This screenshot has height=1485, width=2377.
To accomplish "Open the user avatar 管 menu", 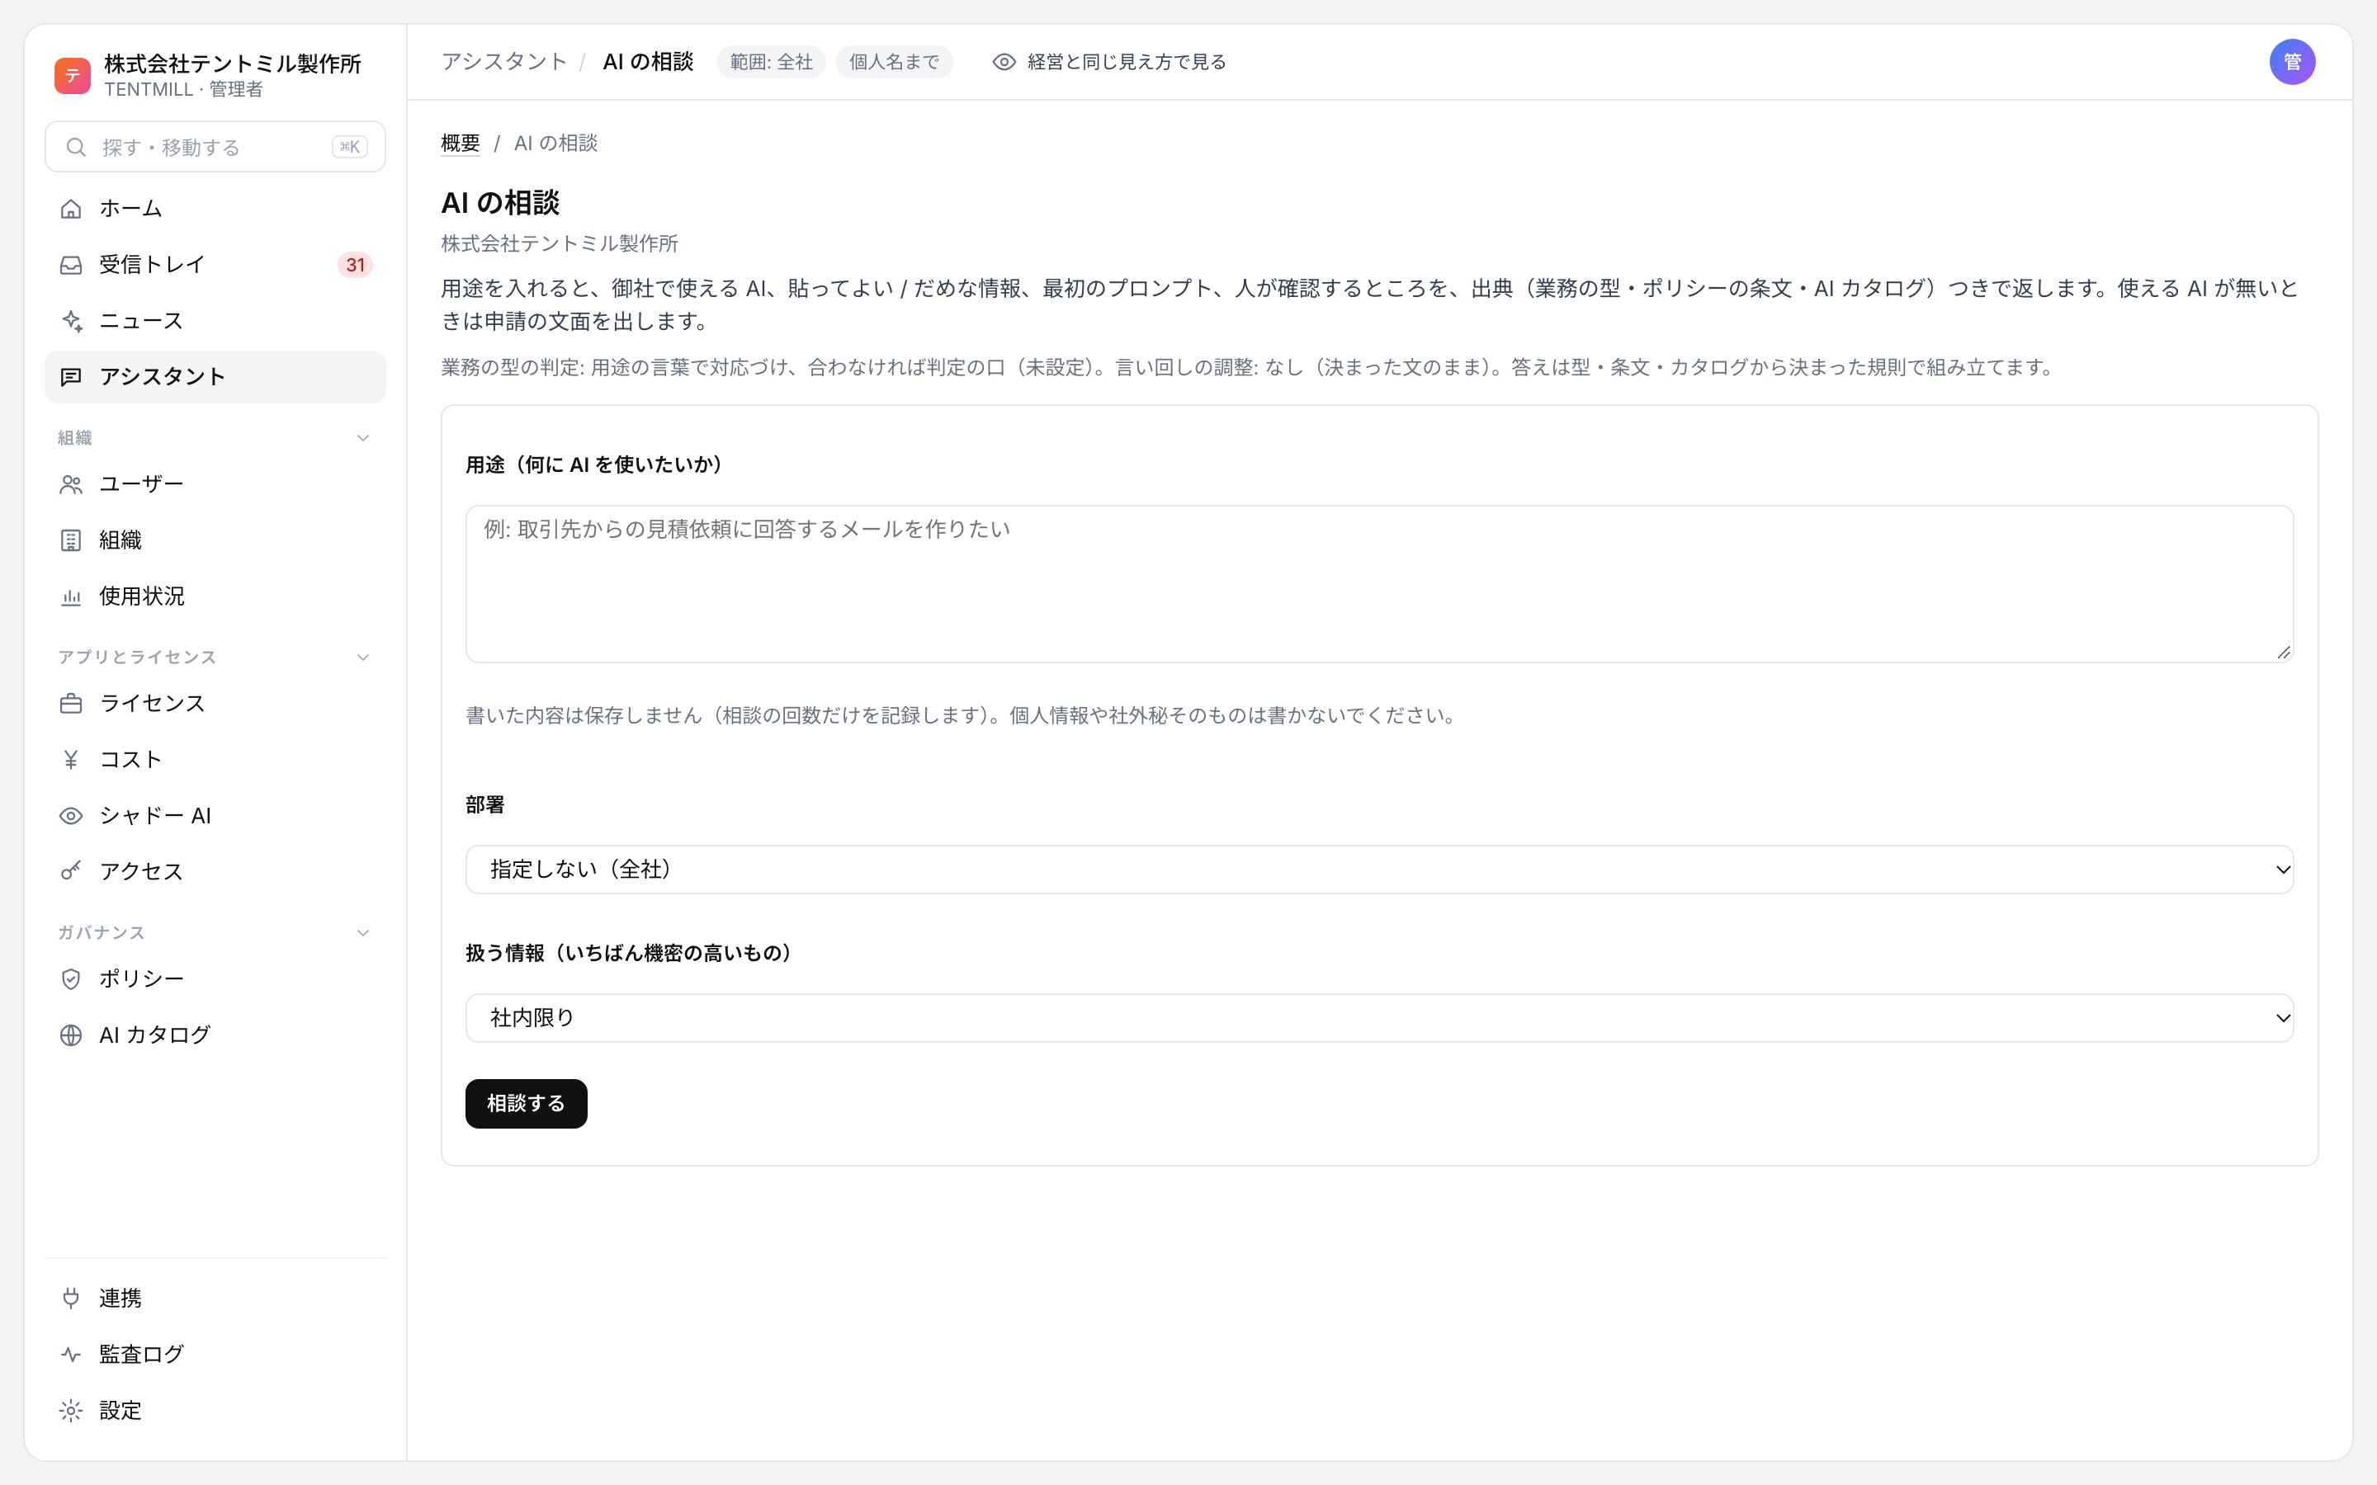I will (2291, 62).
